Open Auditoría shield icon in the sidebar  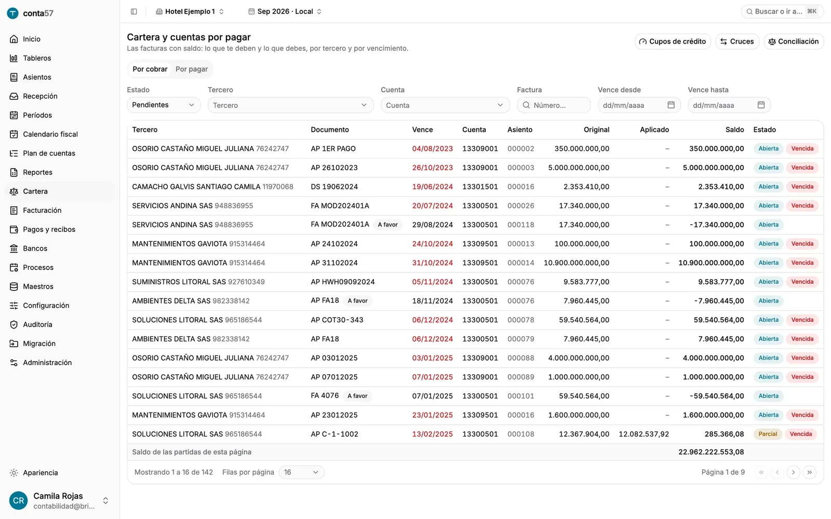click(x=14, y=324)
